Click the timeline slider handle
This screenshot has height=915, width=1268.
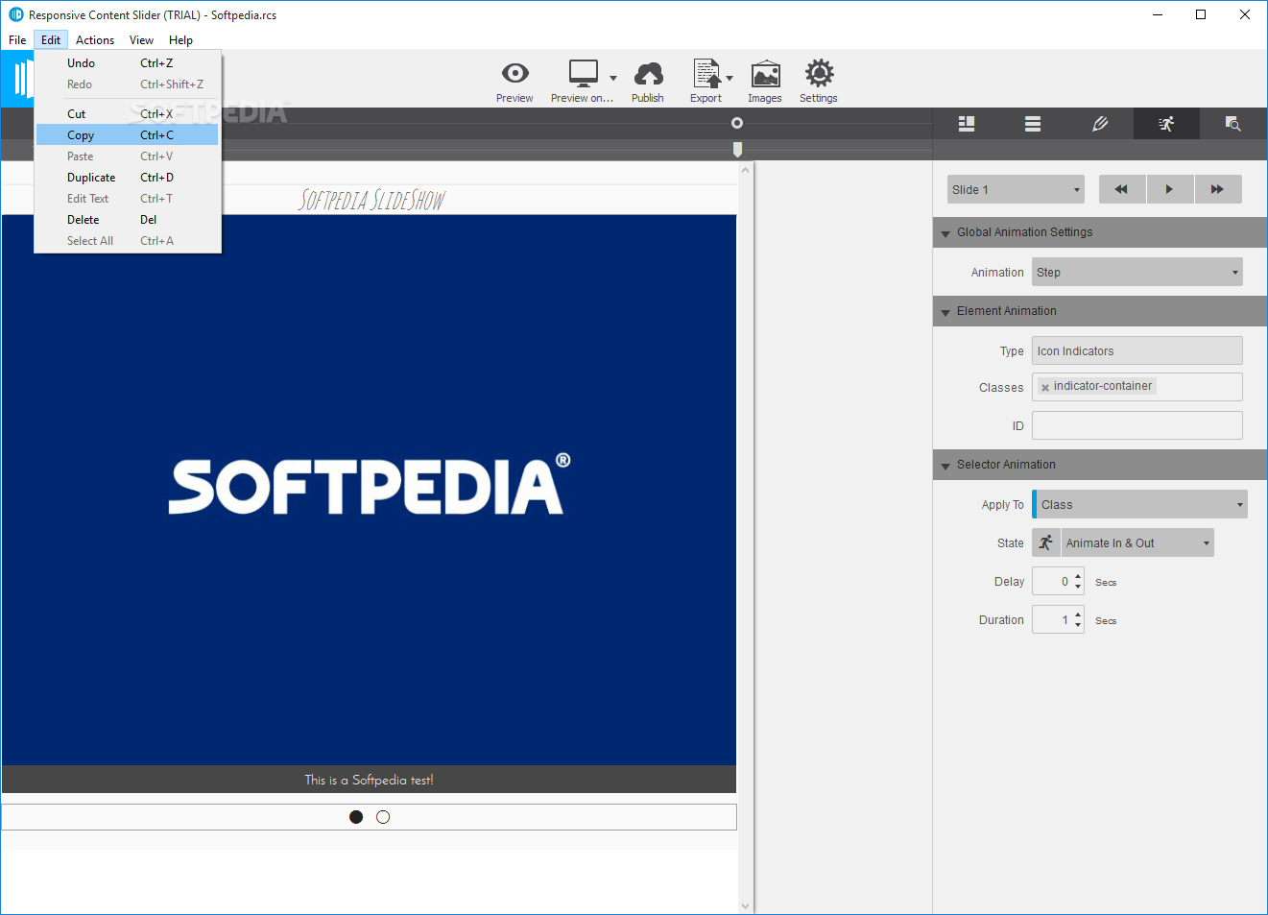737,149
